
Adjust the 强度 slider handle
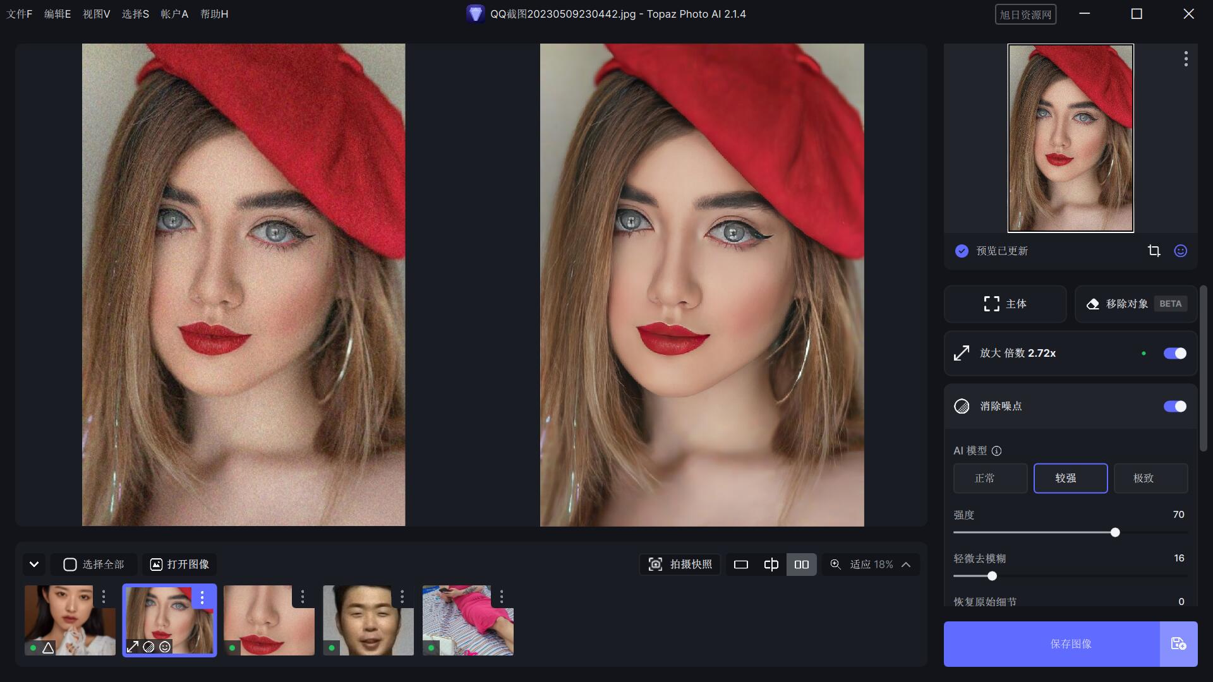pyautogui.click(x=1115, y=532)
